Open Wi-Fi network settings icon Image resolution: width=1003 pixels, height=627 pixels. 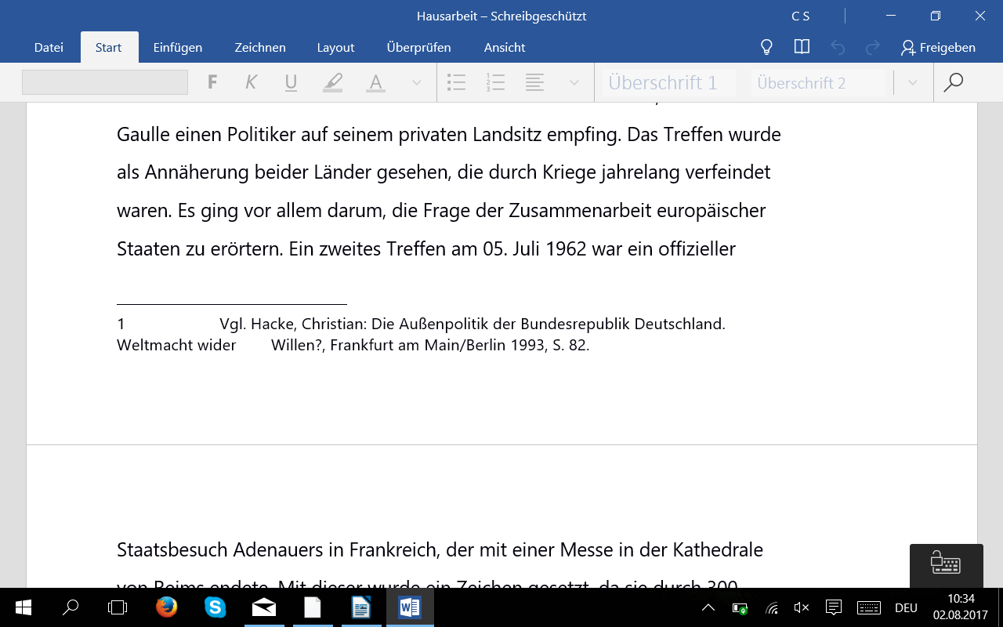point(772,607)
